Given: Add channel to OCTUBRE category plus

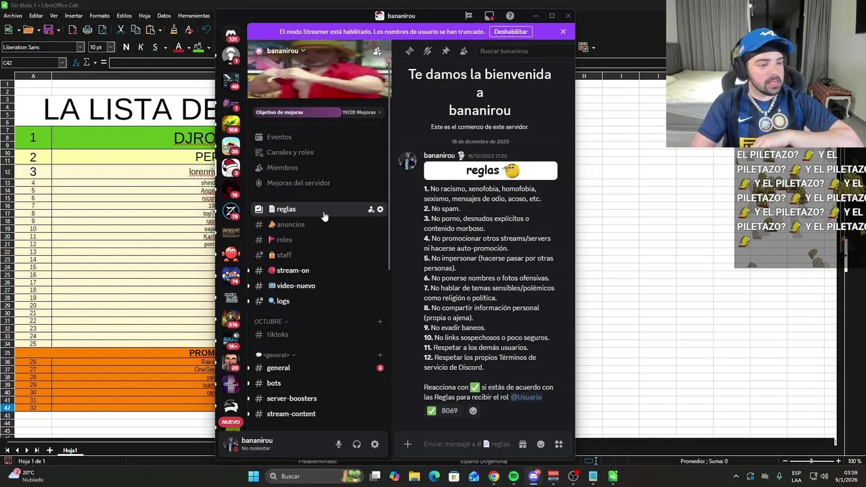Looking at the screenshot, I should [x=380, y=321].
